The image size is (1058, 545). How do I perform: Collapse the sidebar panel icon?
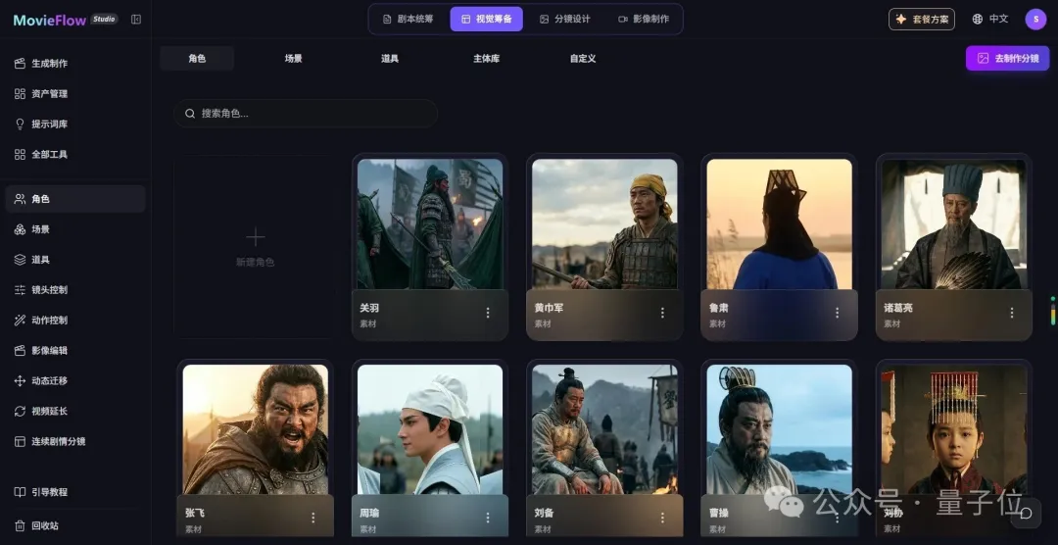136,20
